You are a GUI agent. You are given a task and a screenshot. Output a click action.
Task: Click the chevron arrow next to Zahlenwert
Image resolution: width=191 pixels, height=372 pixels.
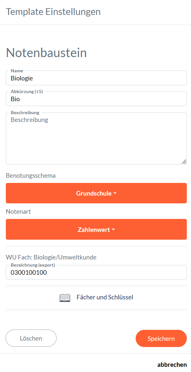click(113, 229)
